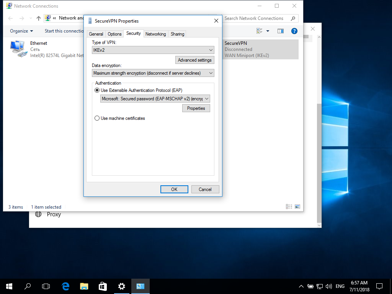Switch to details view in status bar

[x=289, y=207]
